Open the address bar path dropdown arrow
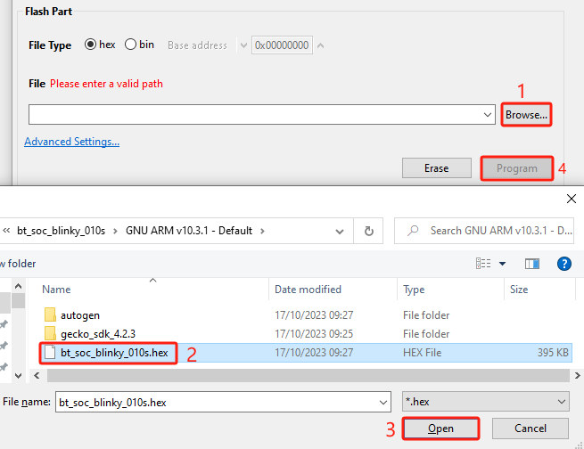 pyautogui.click(x=343, y=231)
